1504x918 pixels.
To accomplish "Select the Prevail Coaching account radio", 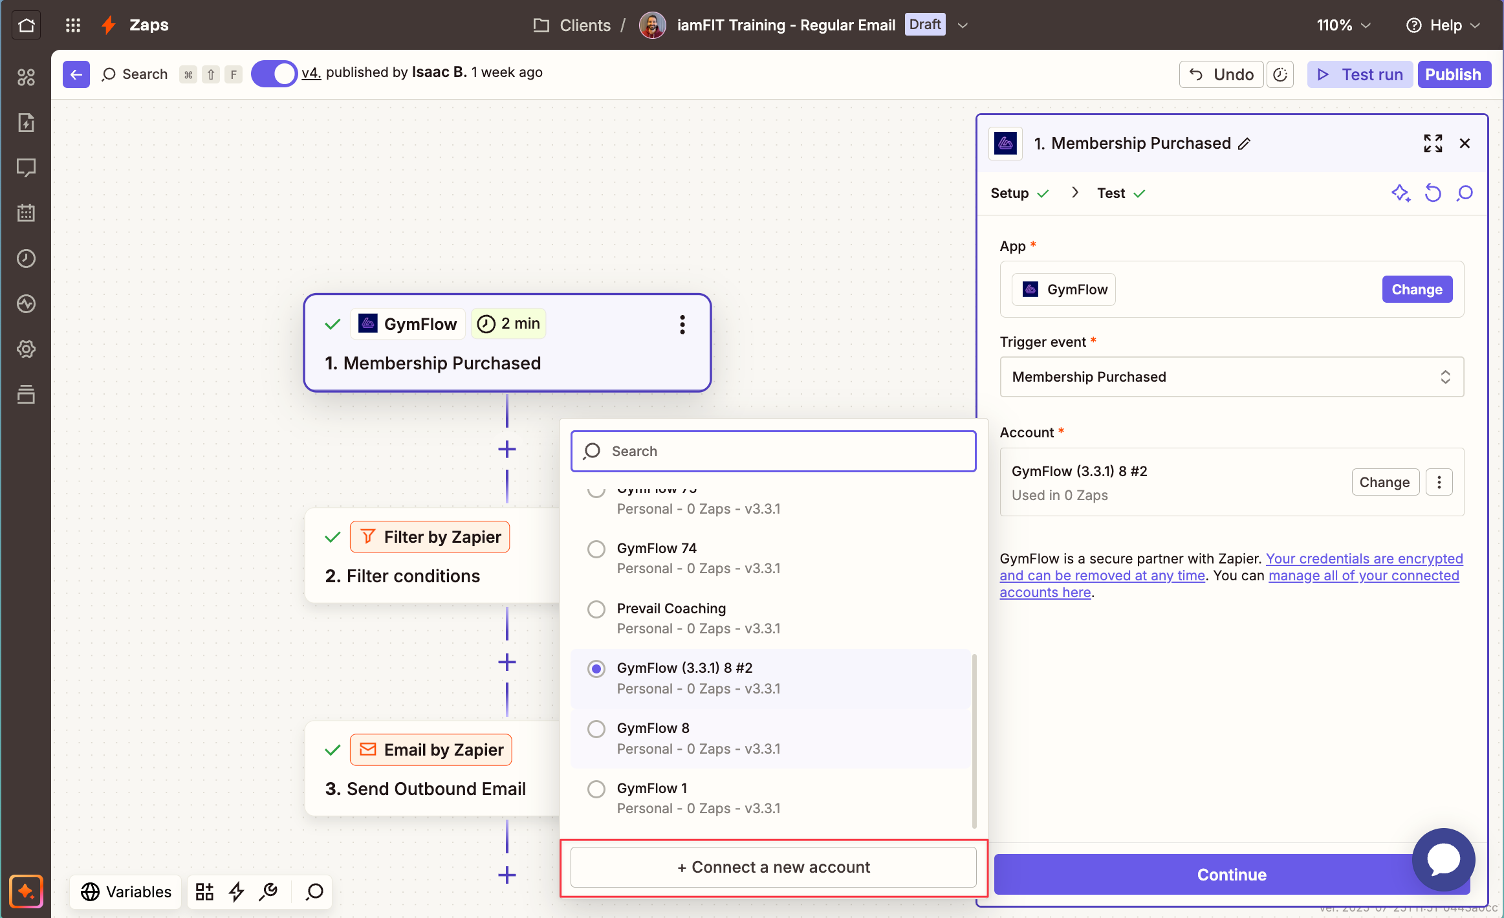I will click(596, 609).
